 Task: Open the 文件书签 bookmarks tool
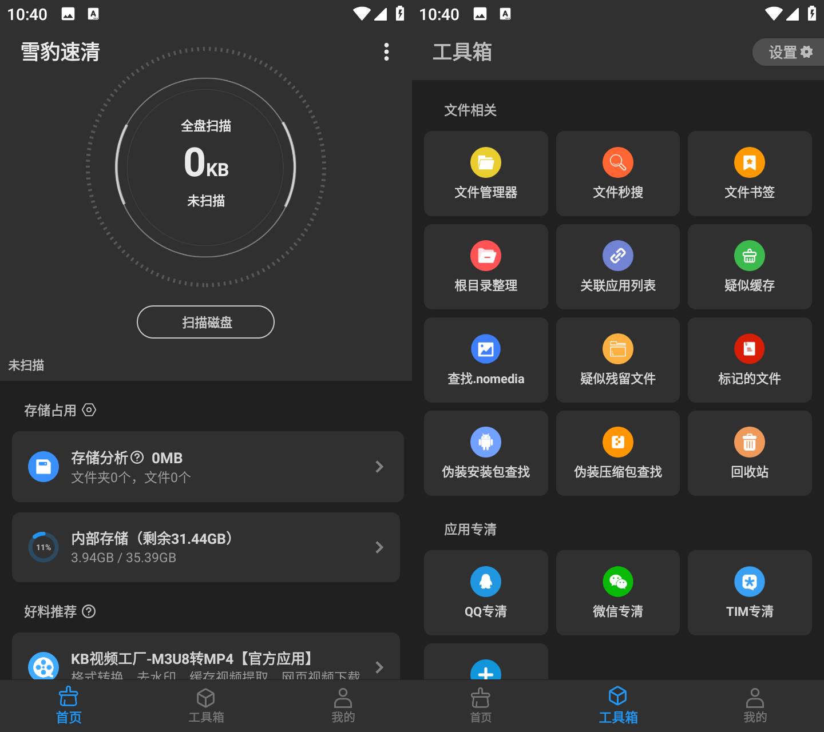pos(750,173)
